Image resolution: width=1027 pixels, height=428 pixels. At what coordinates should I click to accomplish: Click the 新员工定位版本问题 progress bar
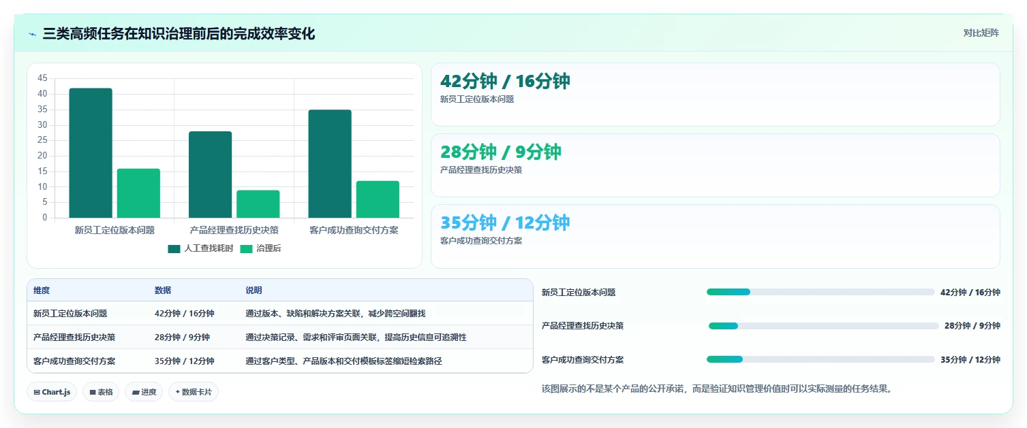pyautogui.click(x=821, y=292)
